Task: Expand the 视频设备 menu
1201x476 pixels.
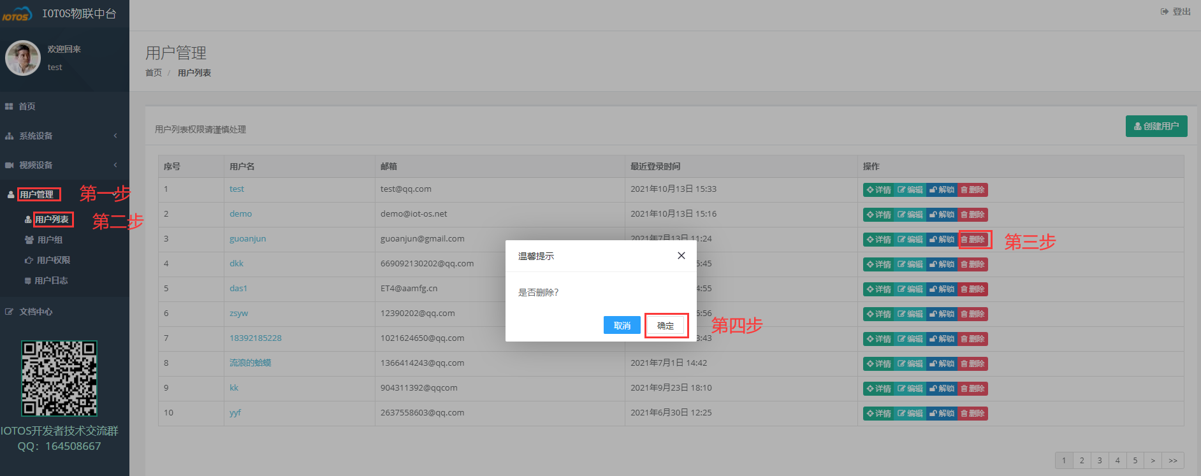Action: coord(64,165)
